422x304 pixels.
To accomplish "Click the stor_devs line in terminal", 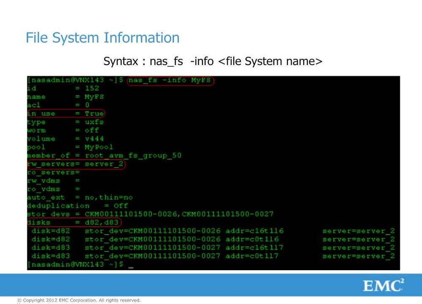I will click(150, 214).
